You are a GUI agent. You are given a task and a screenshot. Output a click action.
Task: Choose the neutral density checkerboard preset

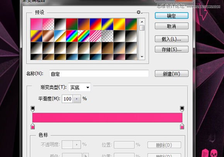click(107, 36)
